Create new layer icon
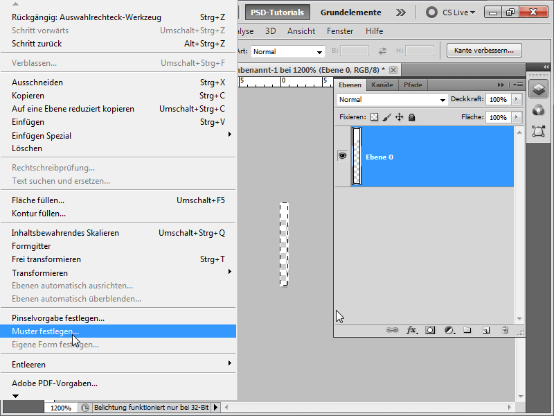 486,330
